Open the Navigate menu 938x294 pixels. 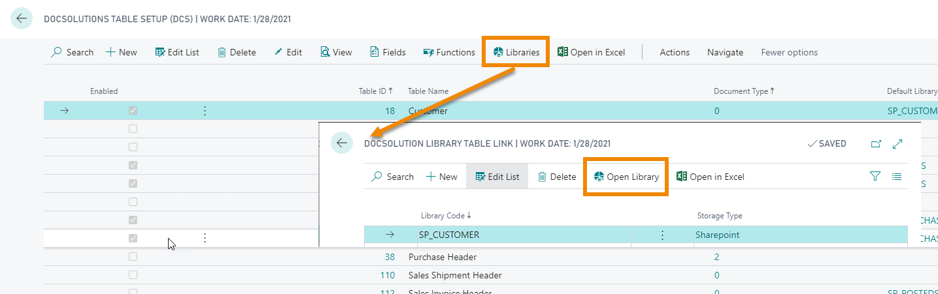725,52
